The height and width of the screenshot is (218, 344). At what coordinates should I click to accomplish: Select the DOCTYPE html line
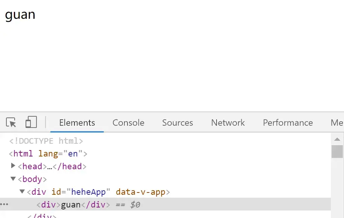click(46, 141)
